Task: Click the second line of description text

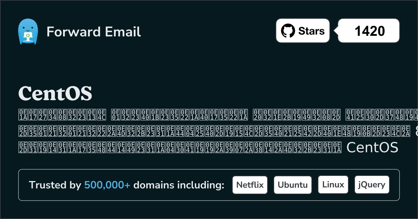Action: (x=209, y=131)
